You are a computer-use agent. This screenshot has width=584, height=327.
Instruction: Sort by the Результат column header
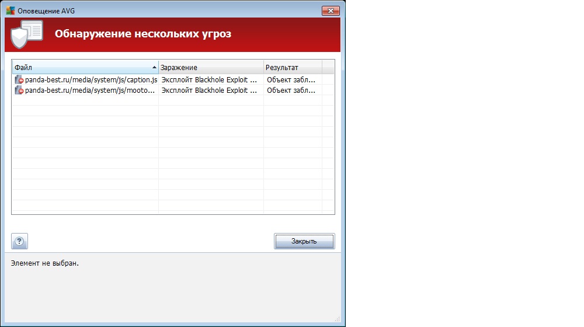click(293, 67)
